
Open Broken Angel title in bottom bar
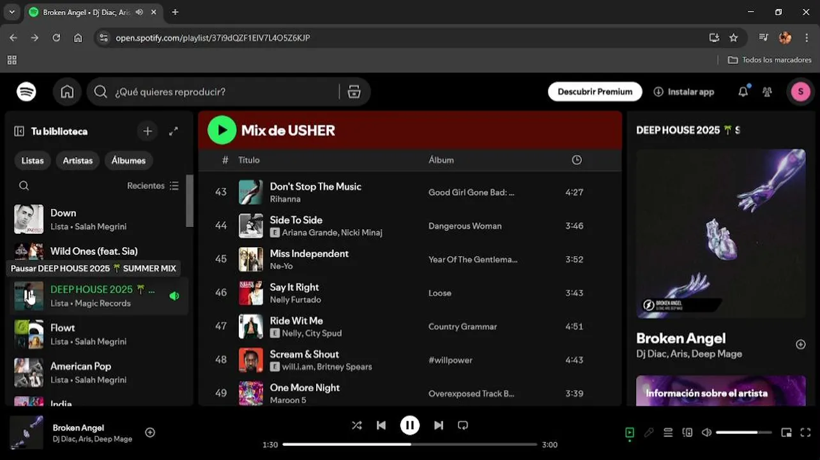tap(78, 428)
